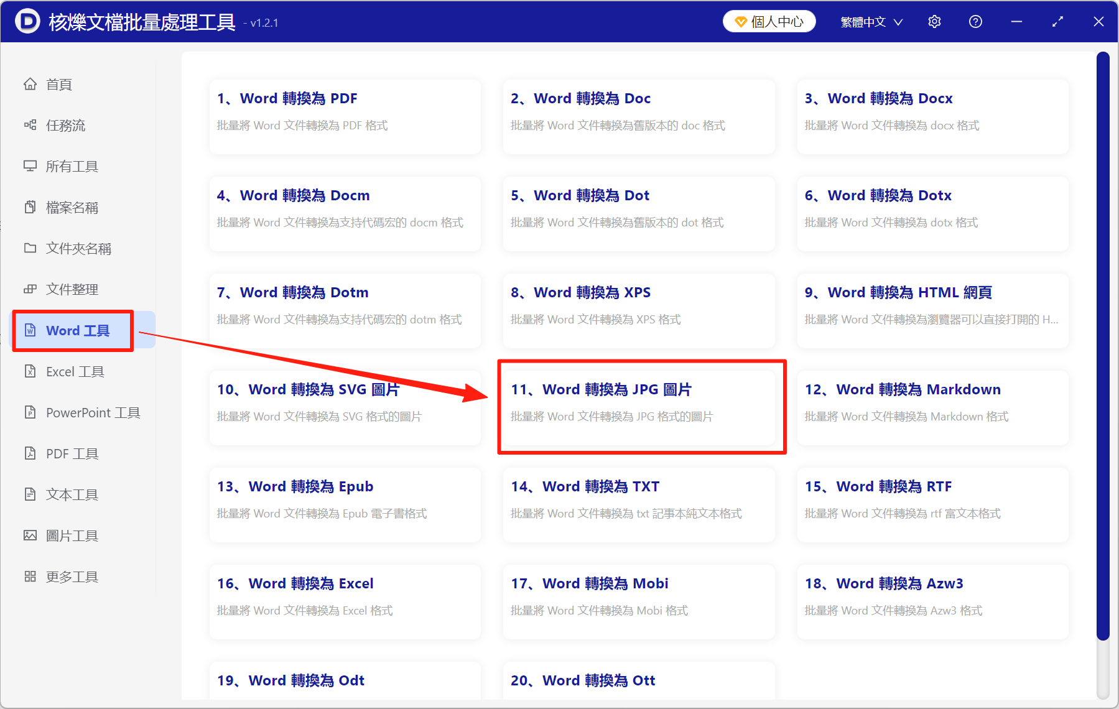Expand the 繁體中文 language dropdown
Image resolution: width=1119 pixels, height=709 pixels.
pos(870,21)
